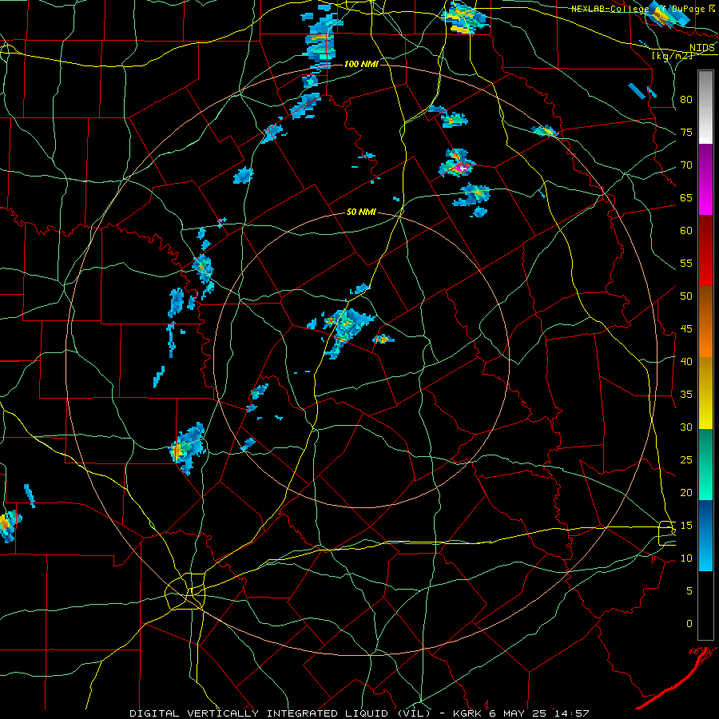719x719 pixels.
Task: Click the 40 value on the color scale
Action: pos(686,361)
